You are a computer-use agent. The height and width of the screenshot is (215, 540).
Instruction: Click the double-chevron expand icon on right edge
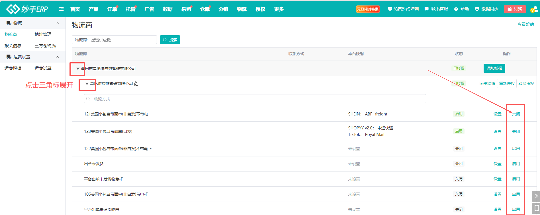536,196
